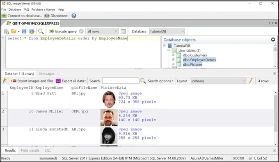Open the Search options dropdown
This screenshot has width=279, height=162.
[160, 81]
